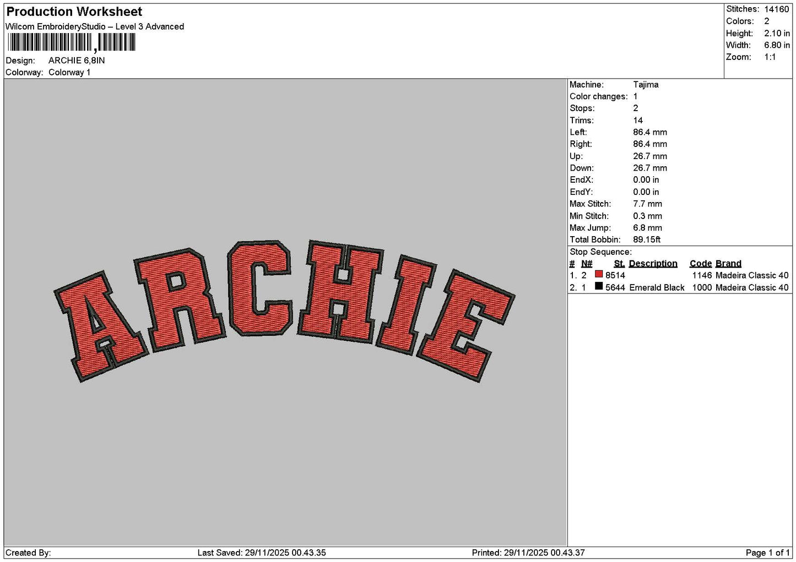The image size is (796, 562).
Task: Click the "Production Worksheet" title
Action: click(74, 12)
